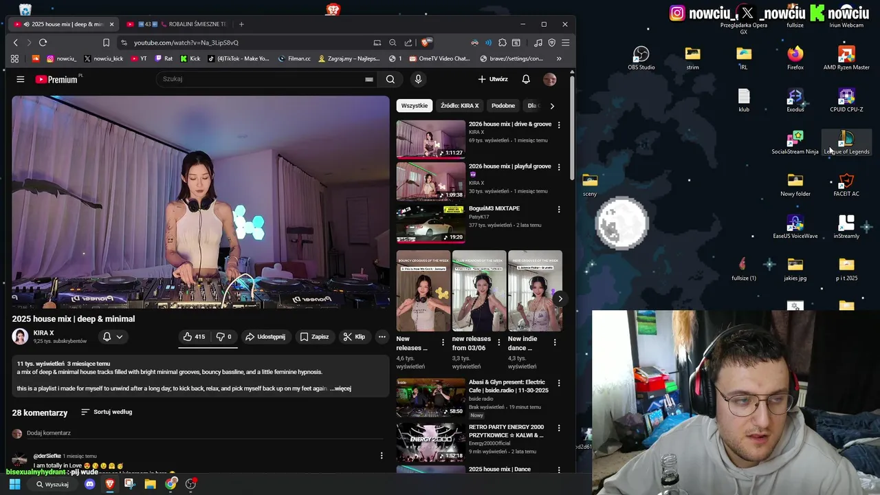Go to YouTube Premium home logo
The image size is (880, 495).
pyautogui.click(x=58, y=79)
